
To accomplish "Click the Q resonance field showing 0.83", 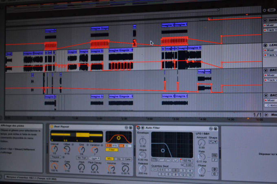I will [188, 165].
